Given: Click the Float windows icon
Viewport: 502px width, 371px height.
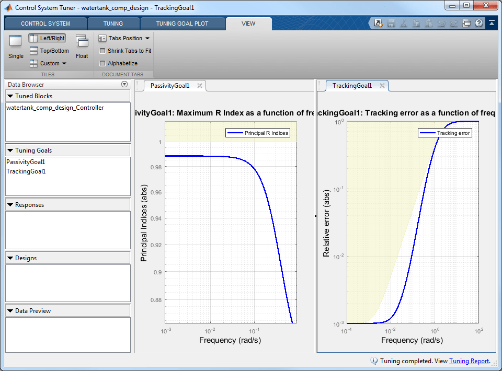Looking at the screenshot, I should (82, 46).
